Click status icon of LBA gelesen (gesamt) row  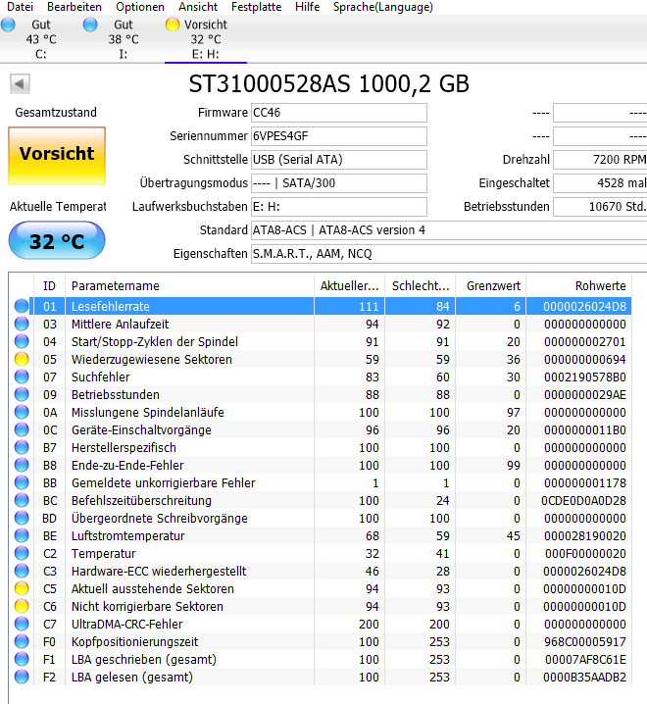[x=22, y=677]
